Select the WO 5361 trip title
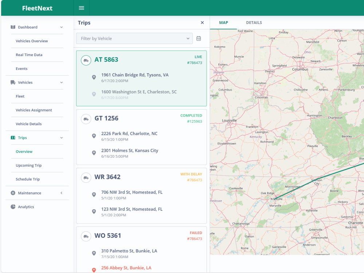This screenshot has height=273, width=364. [108, 236]
